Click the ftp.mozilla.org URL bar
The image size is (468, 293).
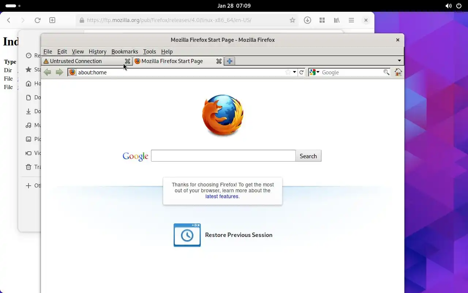click(187, 20)
